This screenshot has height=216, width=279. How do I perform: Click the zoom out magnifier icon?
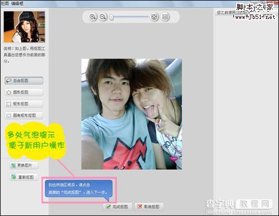103,17
